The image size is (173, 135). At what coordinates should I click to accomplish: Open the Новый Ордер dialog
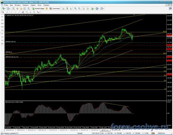pos(38,8)
